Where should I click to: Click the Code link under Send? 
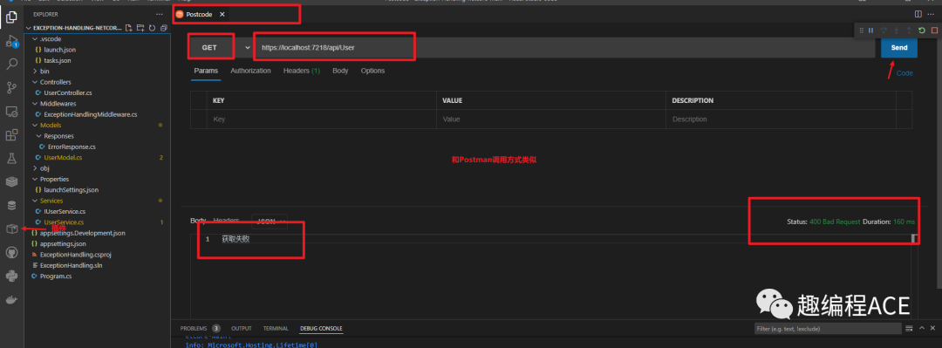click(904, 73)
